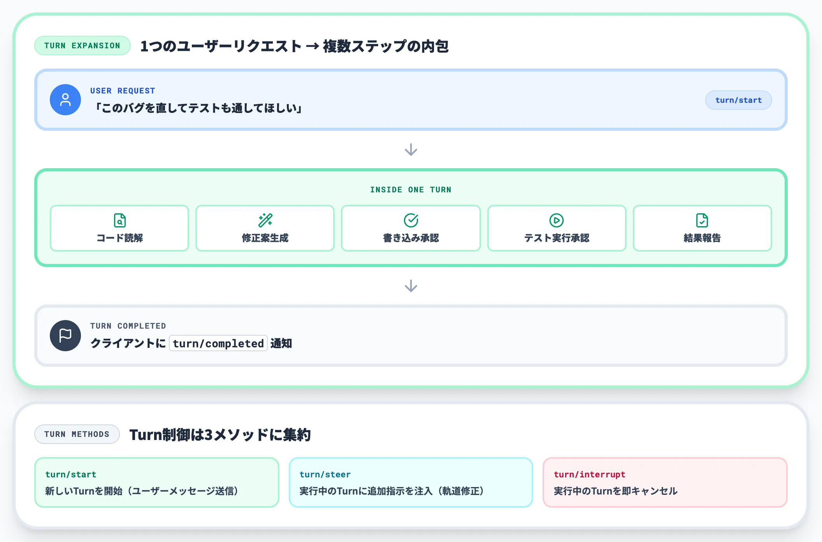Screen dimensions: 822x542
Task: Click the text 新しいTurnを開始（ユーザーメッセージ送信）
Action: coord(142,491)
